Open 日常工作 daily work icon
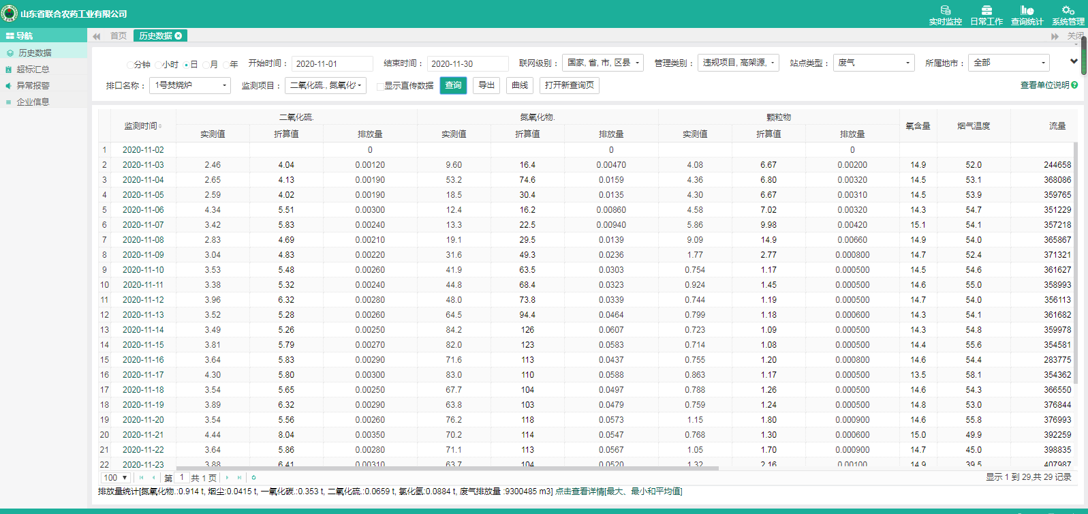Viewport: 1088px width, 514px height. 986,10
